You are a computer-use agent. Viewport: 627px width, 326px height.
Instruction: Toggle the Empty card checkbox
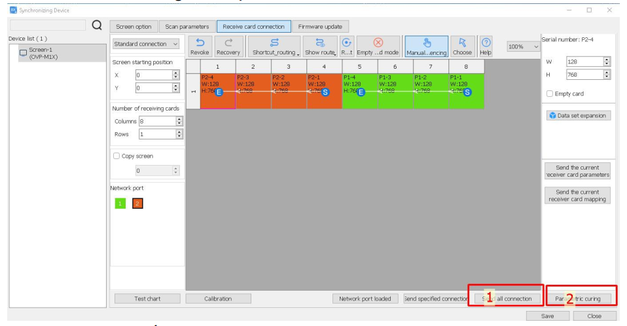tap(550, 94)
